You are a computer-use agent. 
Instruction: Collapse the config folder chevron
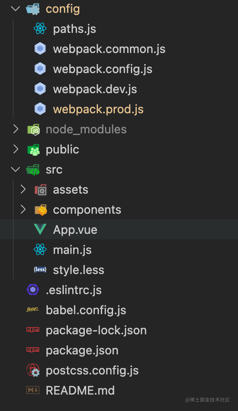(16, 9)
